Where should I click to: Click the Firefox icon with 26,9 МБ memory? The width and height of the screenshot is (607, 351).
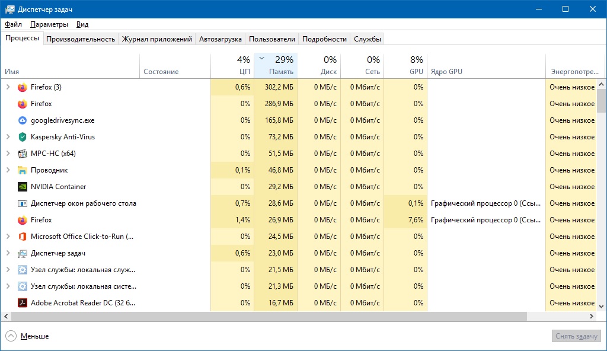click(23, 220)
